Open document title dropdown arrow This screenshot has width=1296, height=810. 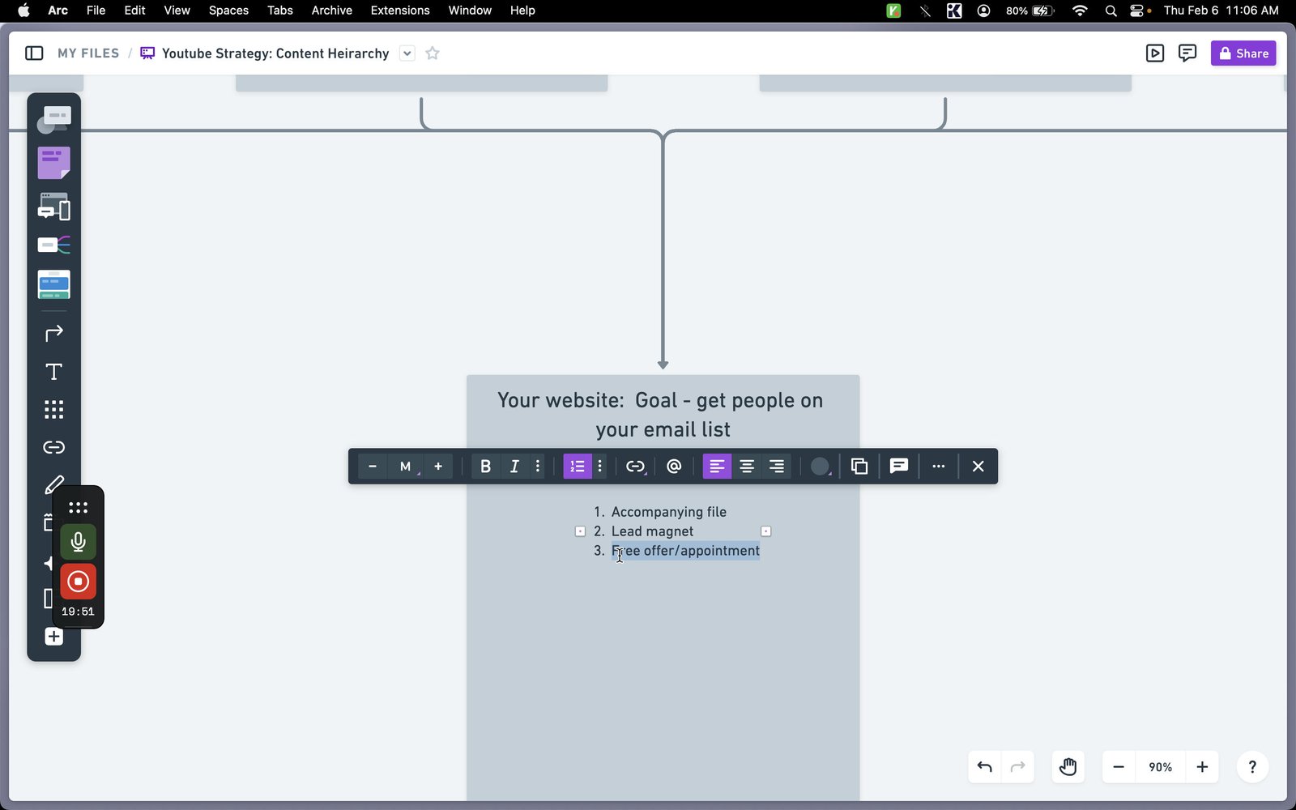click(407, 53)
